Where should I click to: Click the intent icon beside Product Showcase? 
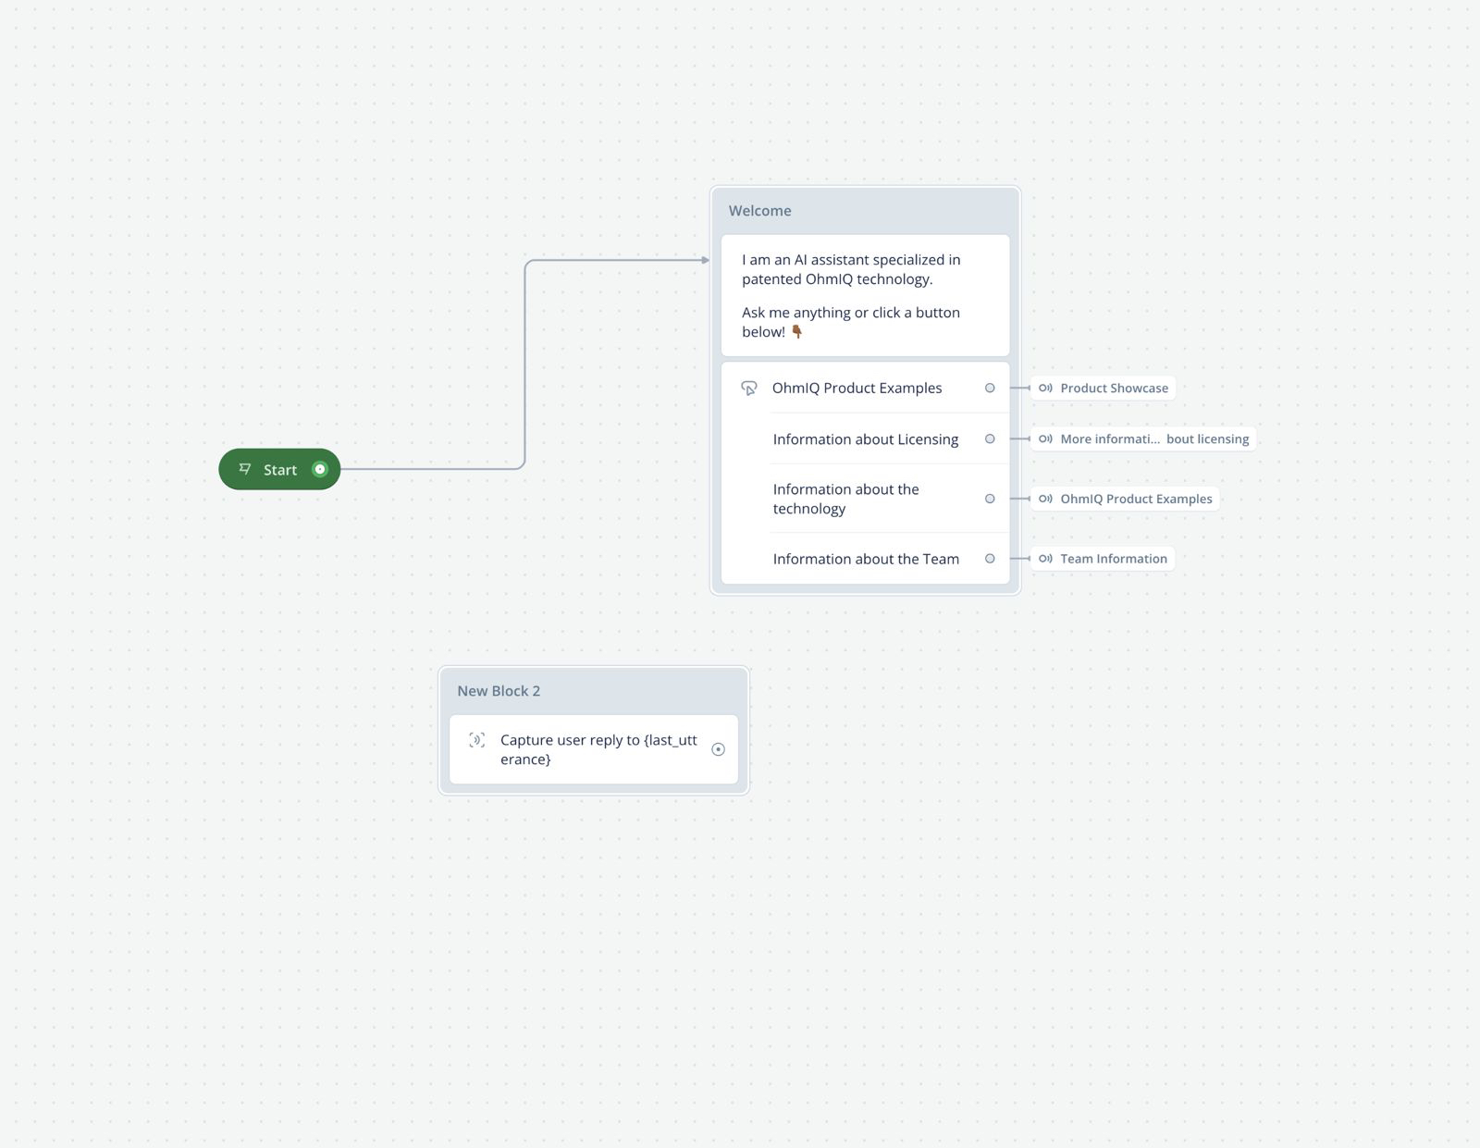(1045, 388)
